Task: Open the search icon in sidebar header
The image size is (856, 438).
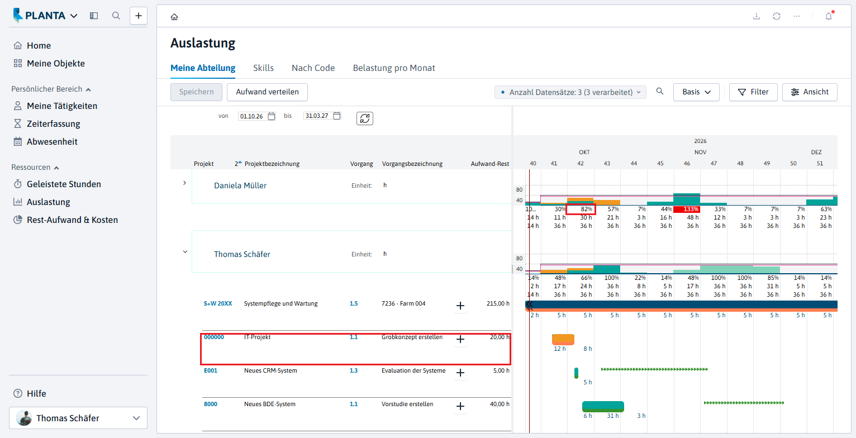Action: (x=116, y=16)
